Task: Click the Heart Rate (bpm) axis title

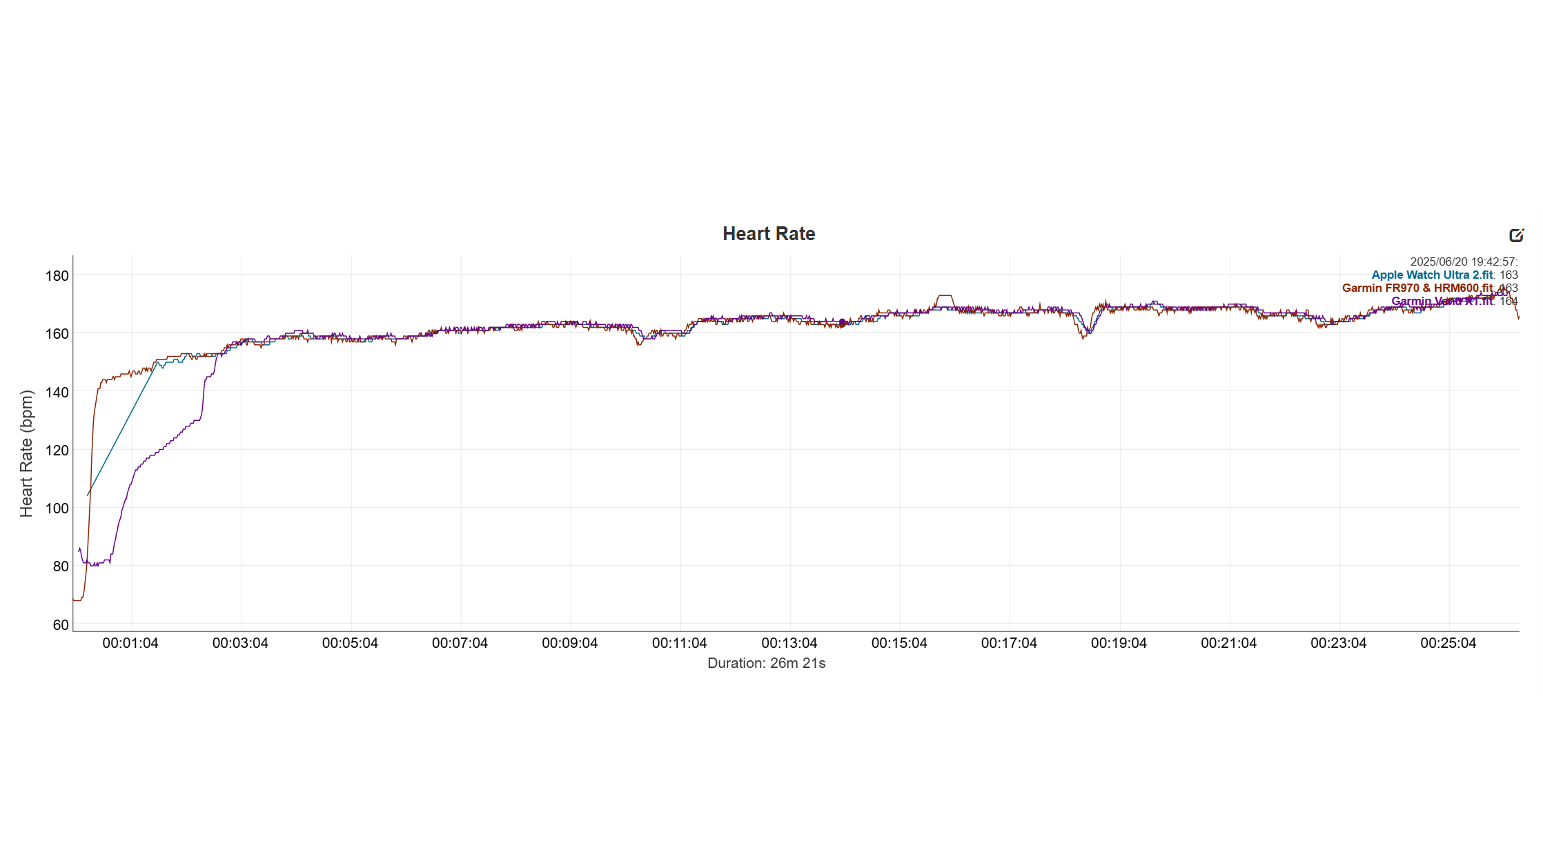Action: click(26, 453)
